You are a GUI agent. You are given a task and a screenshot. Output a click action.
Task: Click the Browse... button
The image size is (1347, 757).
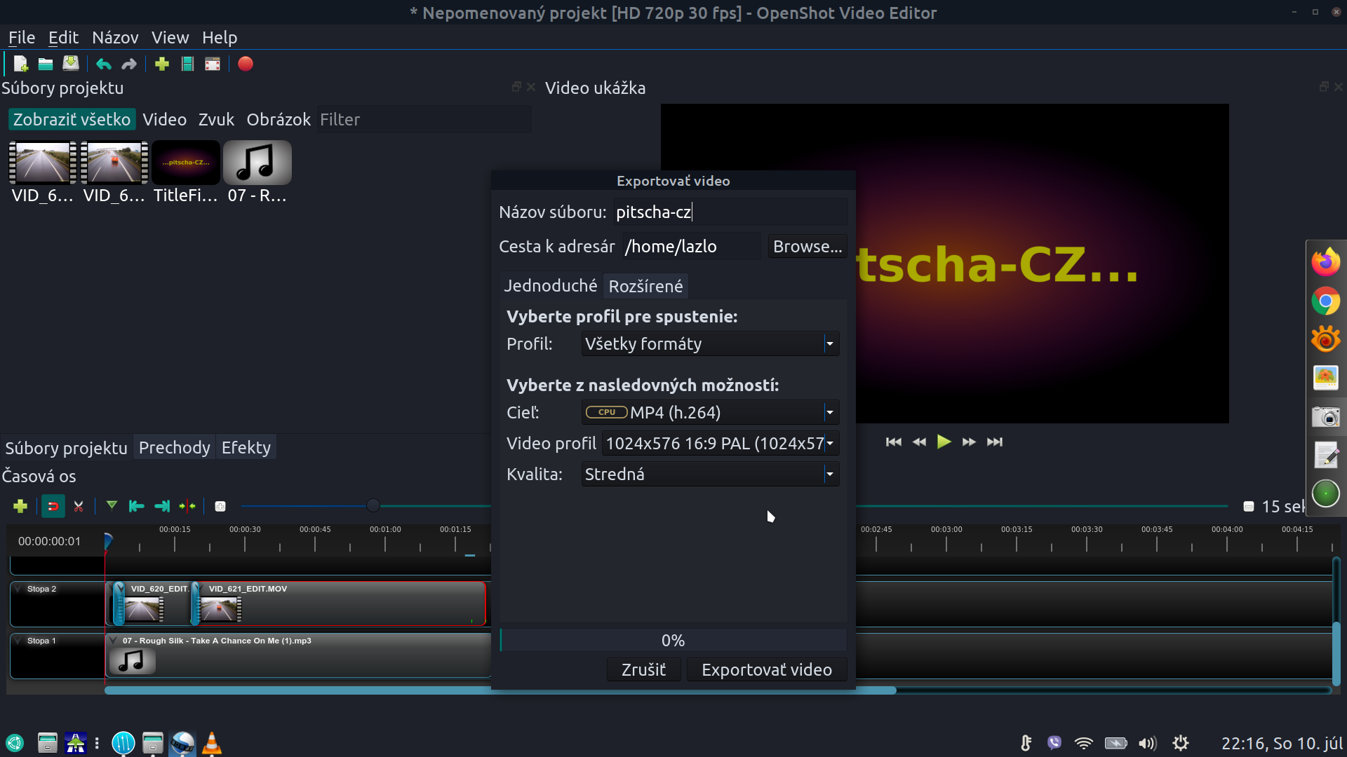coord(807,247)
